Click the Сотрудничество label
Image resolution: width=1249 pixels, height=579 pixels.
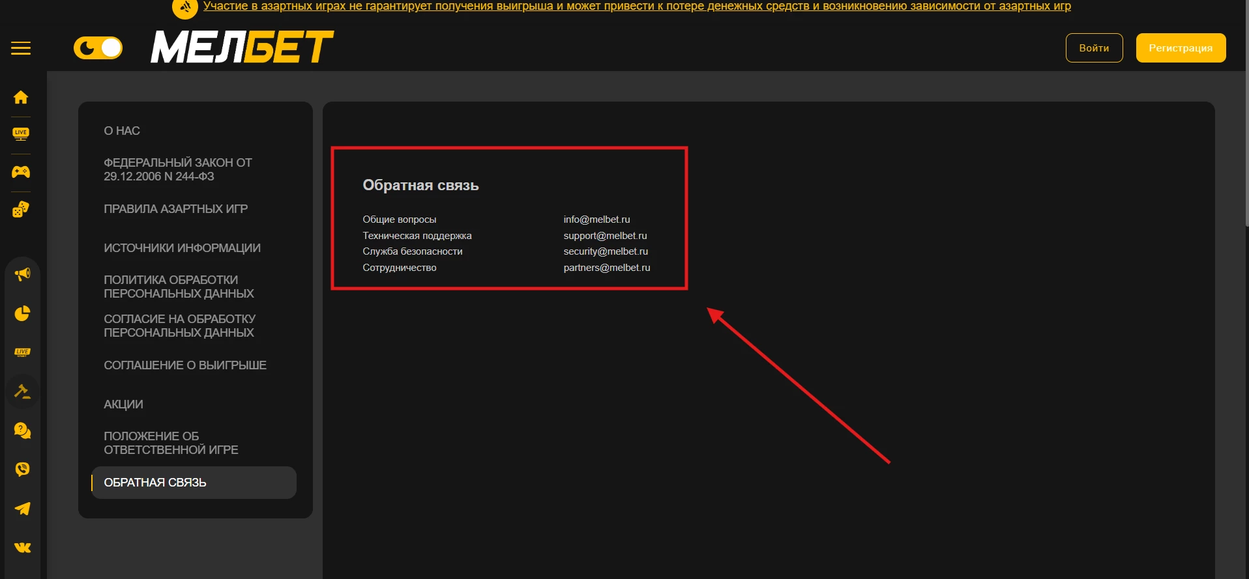[x=400, y=268]
